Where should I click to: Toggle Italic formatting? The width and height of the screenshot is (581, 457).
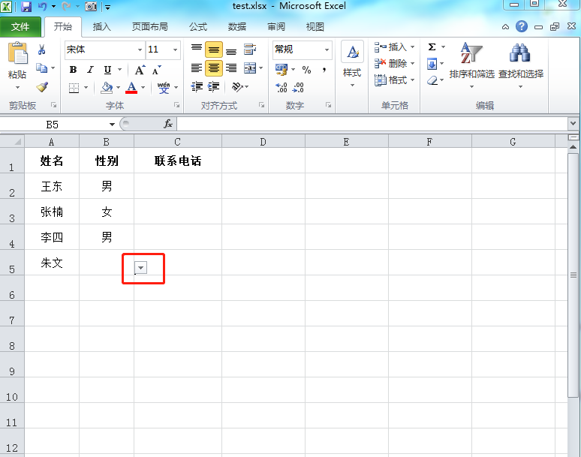tap(90, 70)
